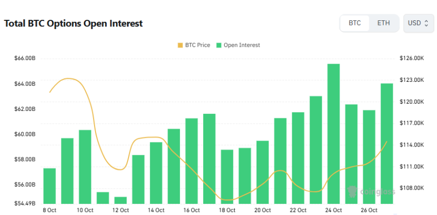
Task: Click the 20 Oct Open Interest bar
Action: coord(262,172)
